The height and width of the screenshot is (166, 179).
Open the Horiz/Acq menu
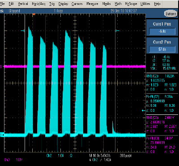(38, 4)
